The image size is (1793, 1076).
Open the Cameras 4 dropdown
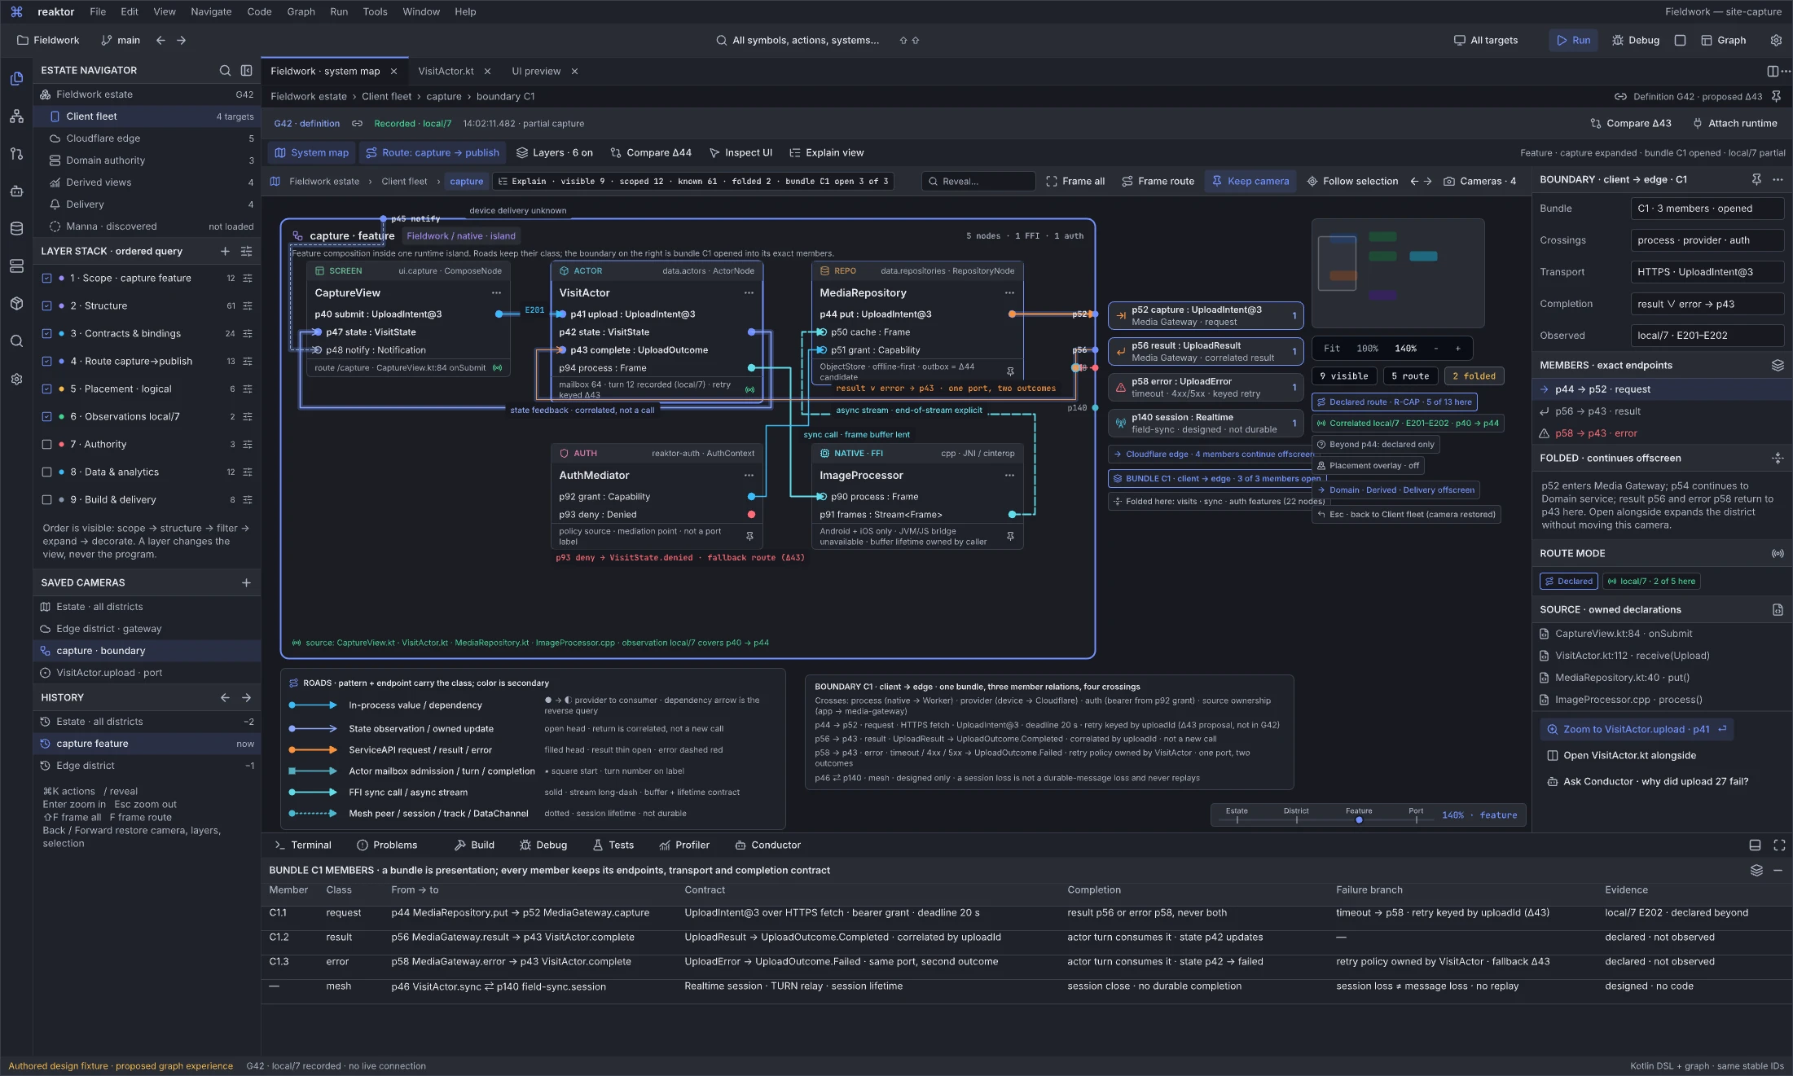[x=1479, y=181]
